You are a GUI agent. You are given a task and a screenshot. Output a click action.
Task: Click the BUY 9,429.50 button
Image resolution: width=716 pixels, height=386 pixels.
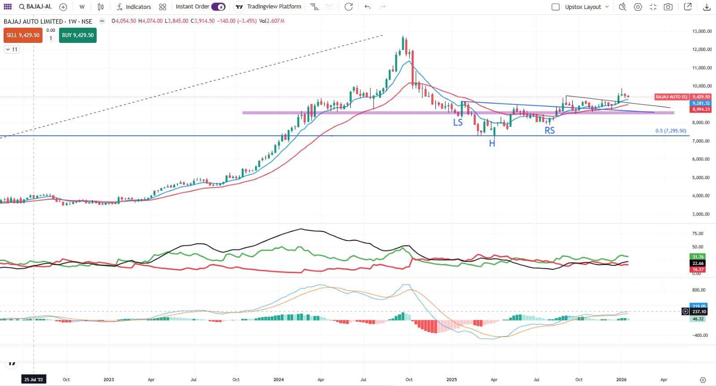click(78, 35)
